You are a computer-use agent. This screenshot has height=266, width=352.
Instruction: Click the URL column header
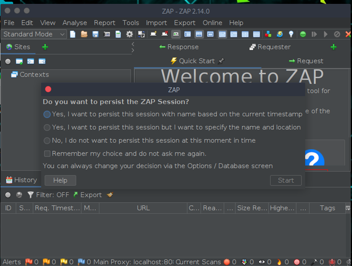click(x=143, y=208)
